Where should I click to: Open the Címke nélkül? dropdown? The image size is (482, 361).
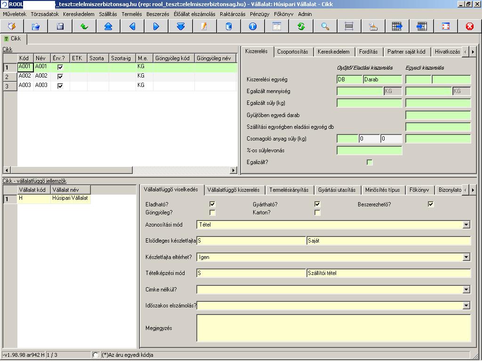click(466, 289)
